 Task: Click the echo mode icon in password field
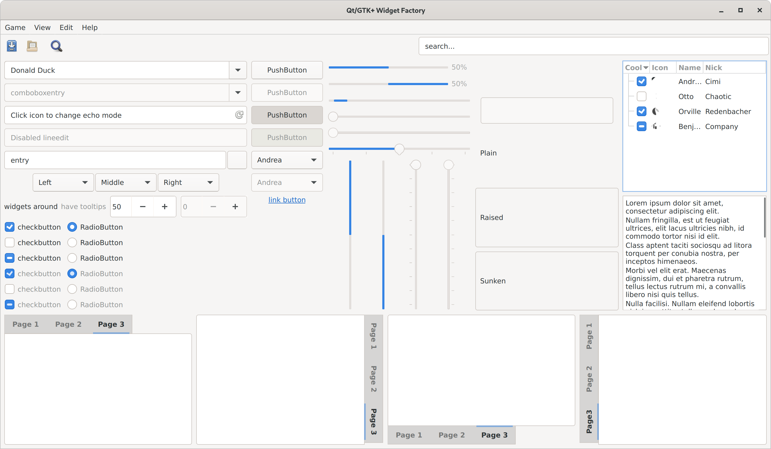click(x=239, y=115)
